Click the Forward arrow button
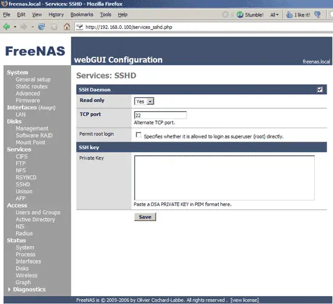This screenshot has width=333, height=304. tap(24, 27)
